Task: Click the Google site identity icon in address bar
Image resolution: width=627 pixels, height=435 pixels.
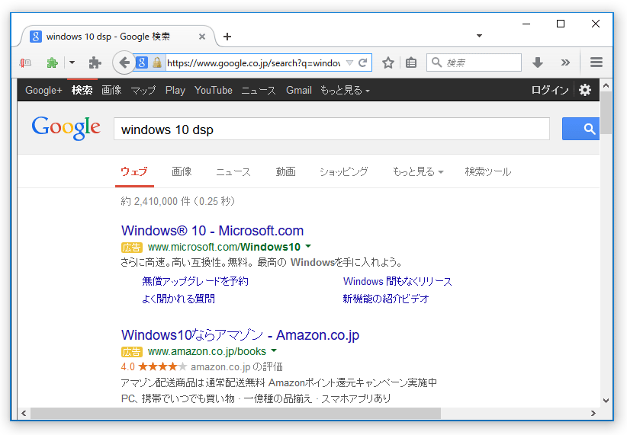Action: [x=142, y=62]
